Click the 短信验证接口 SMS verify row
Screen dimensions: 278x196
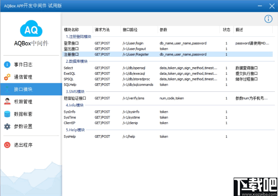pyautogui.click(x=74, y=98)
